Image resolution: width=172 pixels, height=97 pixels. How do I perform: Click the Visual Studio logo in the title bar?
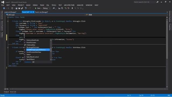pos(3,2)
